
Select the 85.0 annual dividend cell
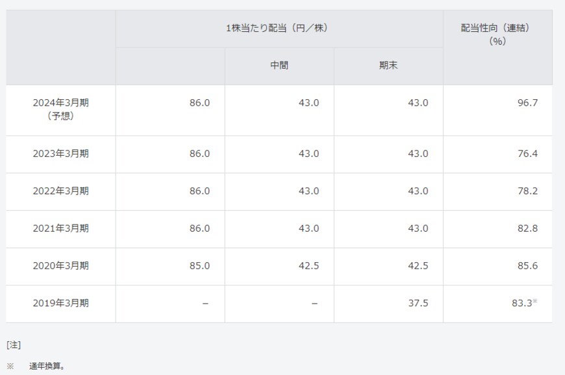199,265
